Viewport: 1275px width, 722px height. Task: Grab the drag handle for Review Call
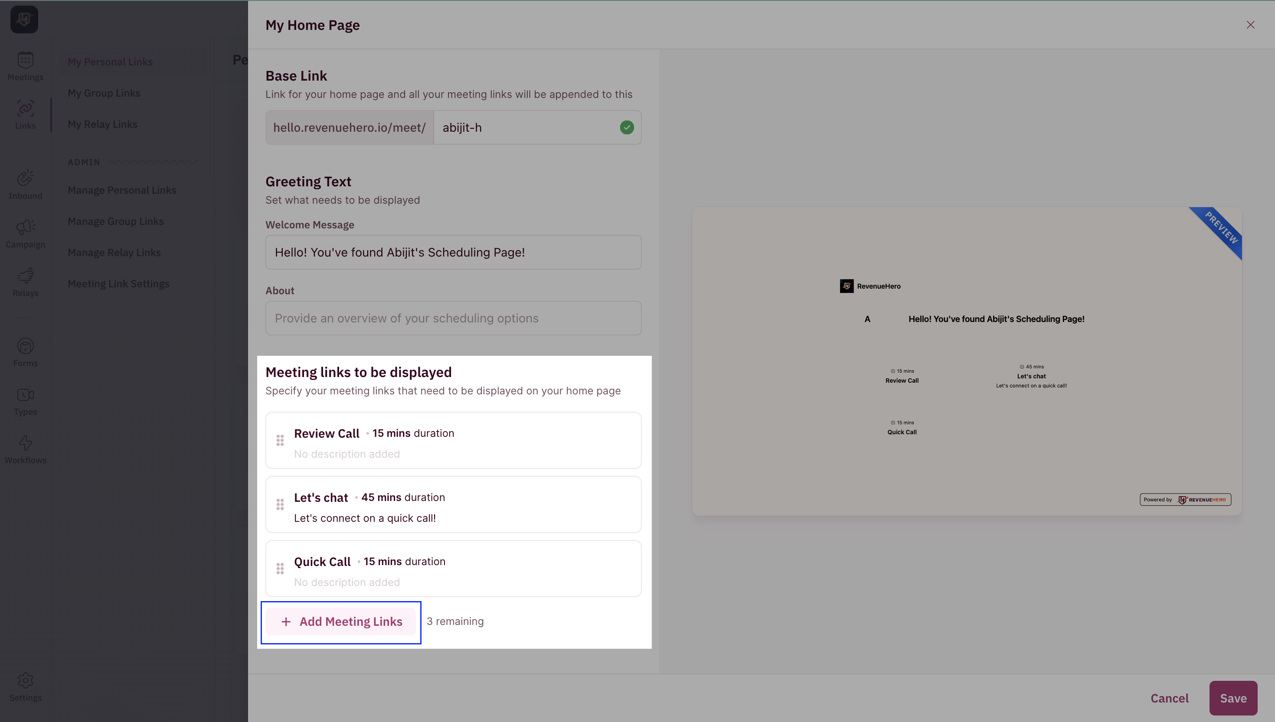pyautogui.click(x=280, y=440)
